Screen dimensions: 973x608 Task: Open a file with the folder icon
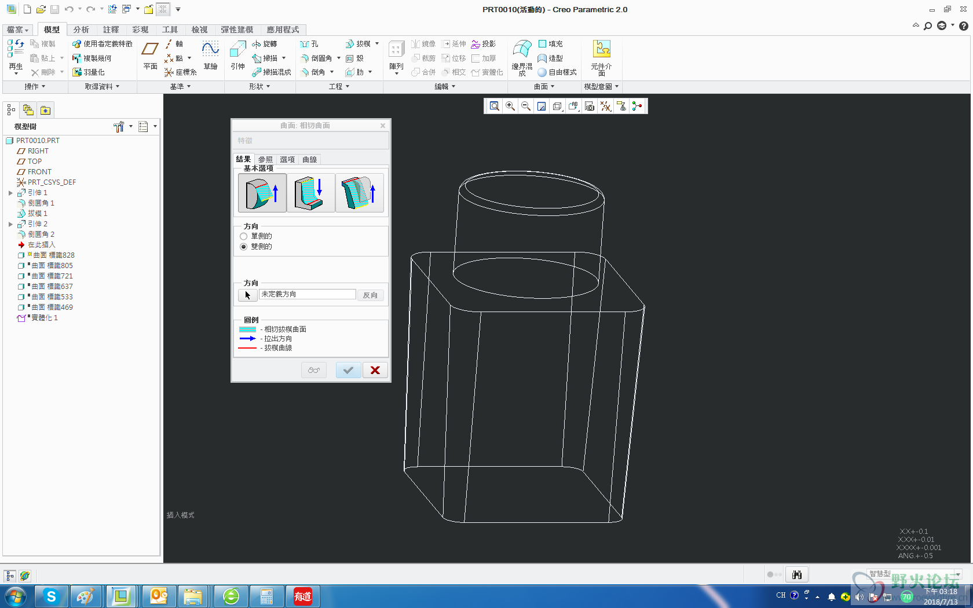click(x=41, y=9)
